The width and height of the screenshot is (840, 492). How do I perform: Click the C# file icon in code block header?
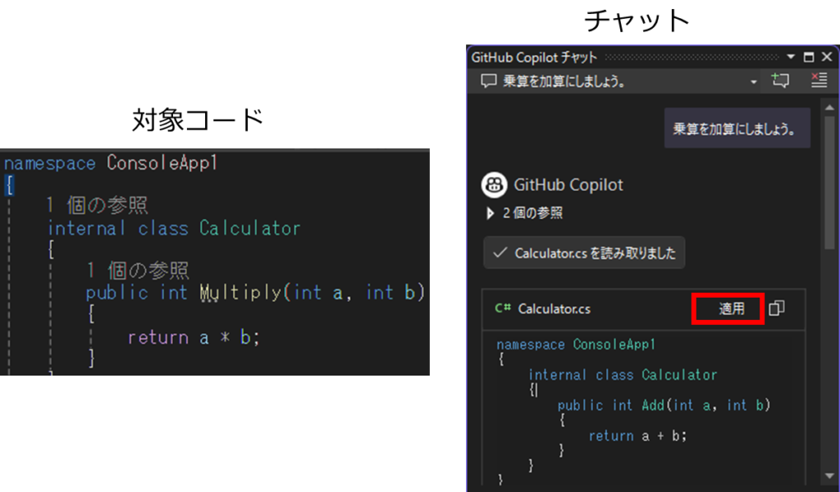click(x=503, y=308)
